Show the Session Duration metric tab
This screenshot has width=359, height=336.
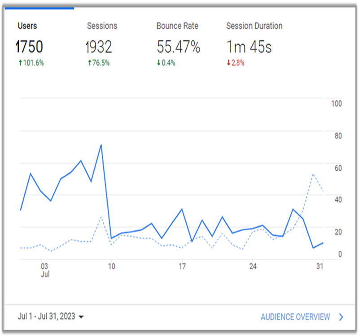click(254, 26)
